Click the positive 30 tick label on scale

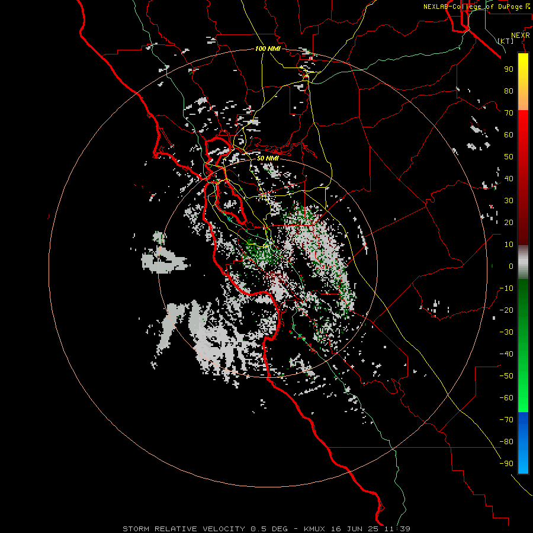pyautogui.click(x=509, y=201)
